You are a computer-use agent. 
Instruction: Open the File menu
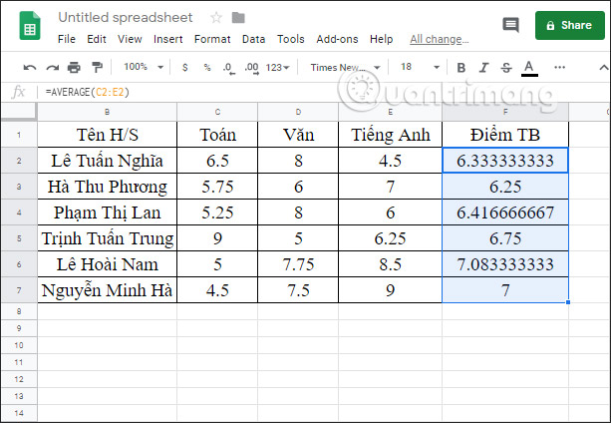(x=67, y=39)
